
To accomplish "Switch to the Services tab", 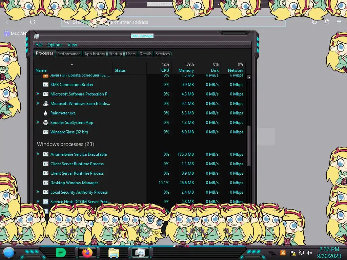I will click(x=162, y=54).
